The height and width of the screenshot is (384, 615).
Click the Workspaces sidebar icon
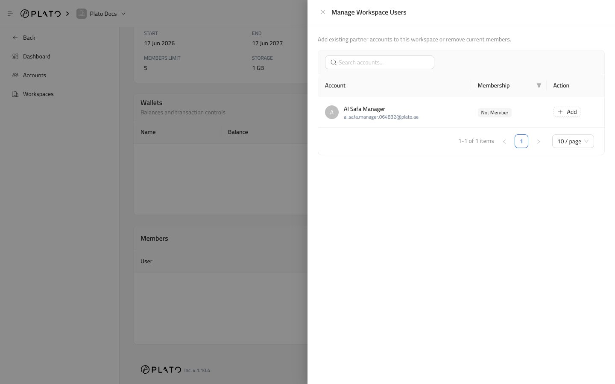(15, 94)
